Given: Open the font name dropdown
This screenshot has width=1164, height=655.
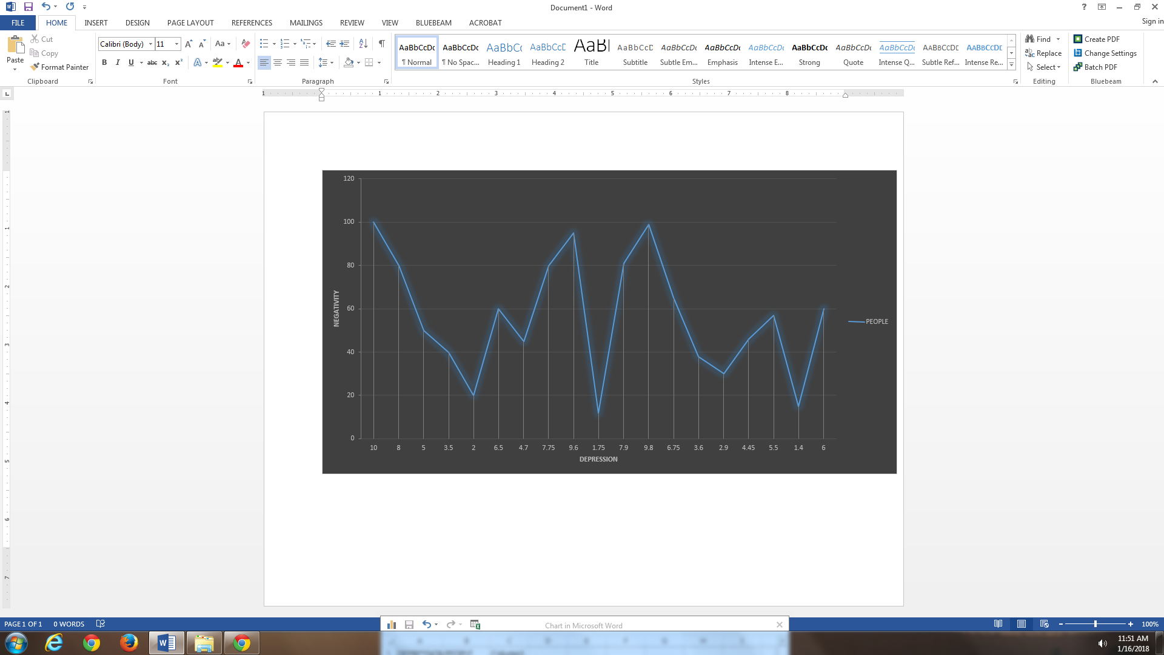Looking at the screenshot, I should (x=151, y=44).
